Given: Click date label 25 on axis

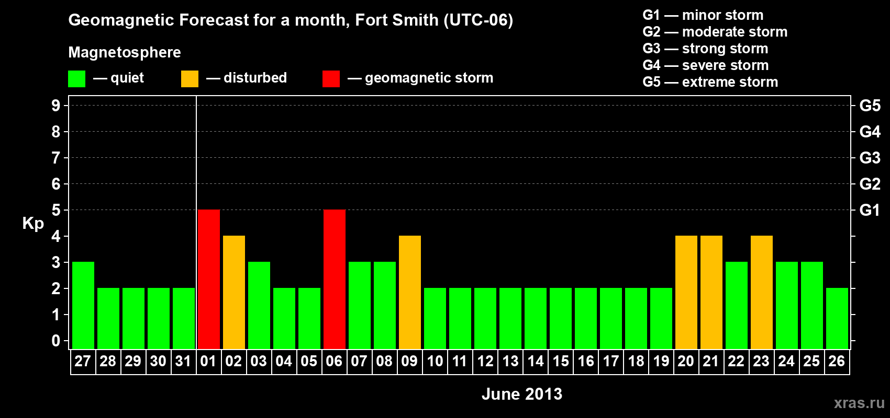Looking at the screenshot, I should click(811, 361).
